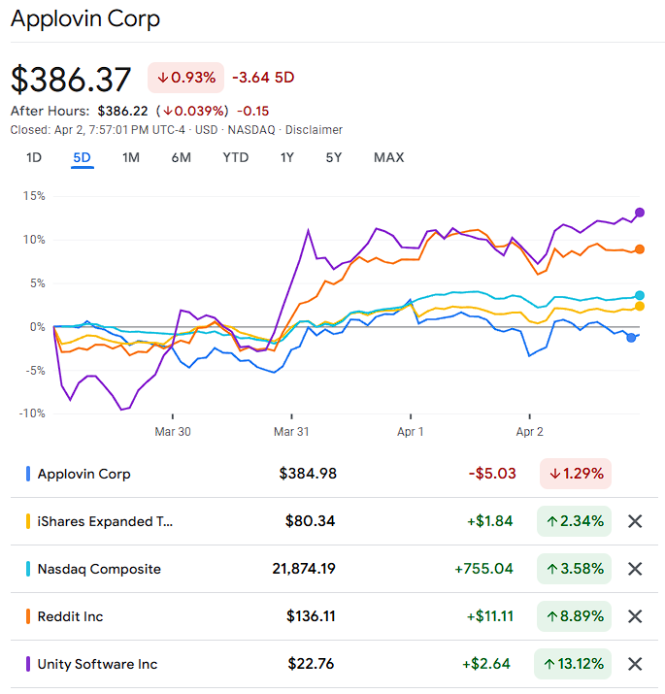Click the 13.12% up badge
This screenshot has height=694, width=665.
pyautogui.click(x=573, y=664)
